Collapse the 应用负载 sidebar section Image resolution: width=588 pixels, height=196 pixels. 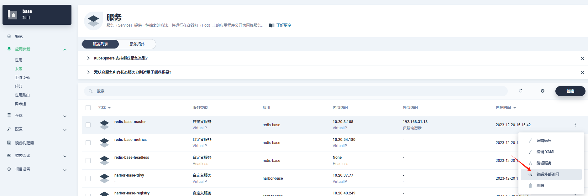(x=65, y=49)
